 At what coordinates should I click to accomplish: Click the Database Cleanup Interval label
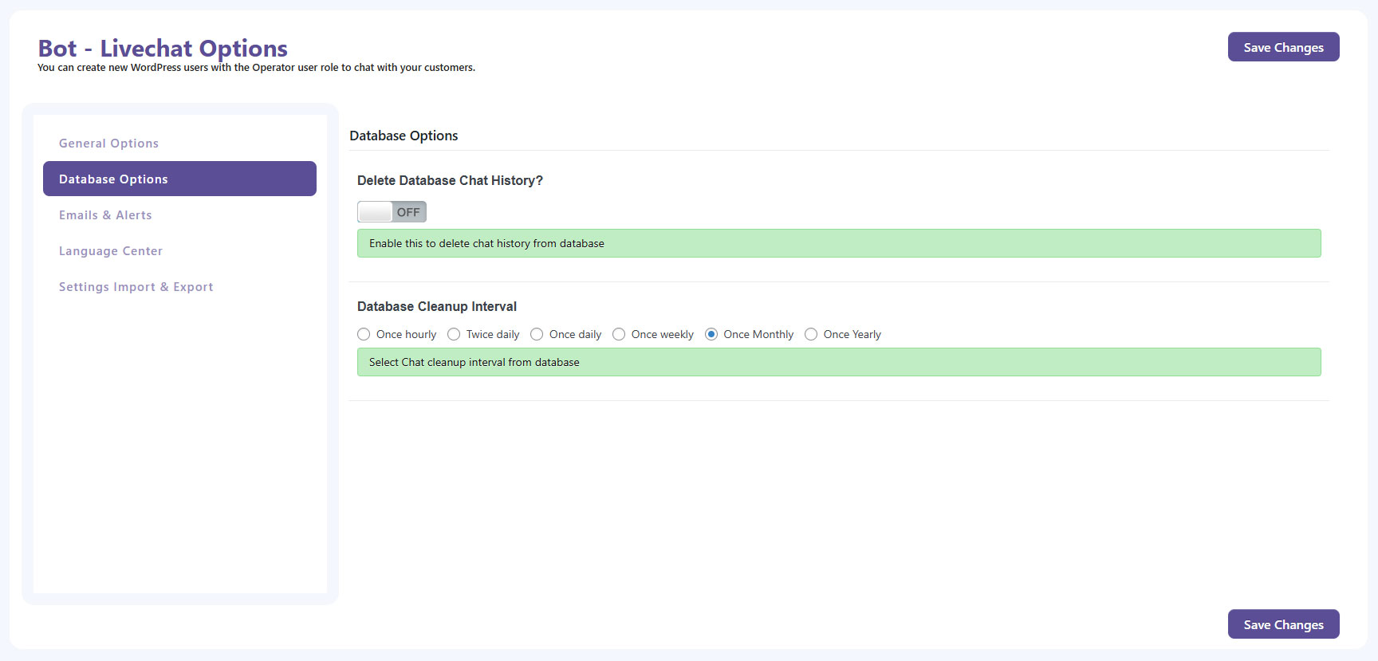(x=437, y=306)
